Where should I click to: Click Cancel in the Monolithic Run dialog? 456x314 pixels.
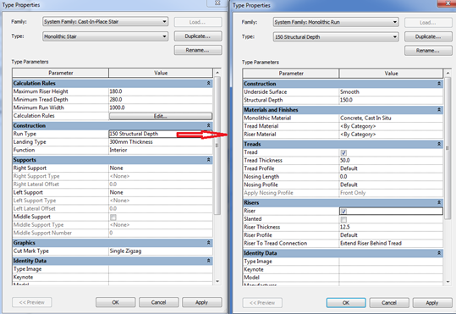tap(389, 303)
